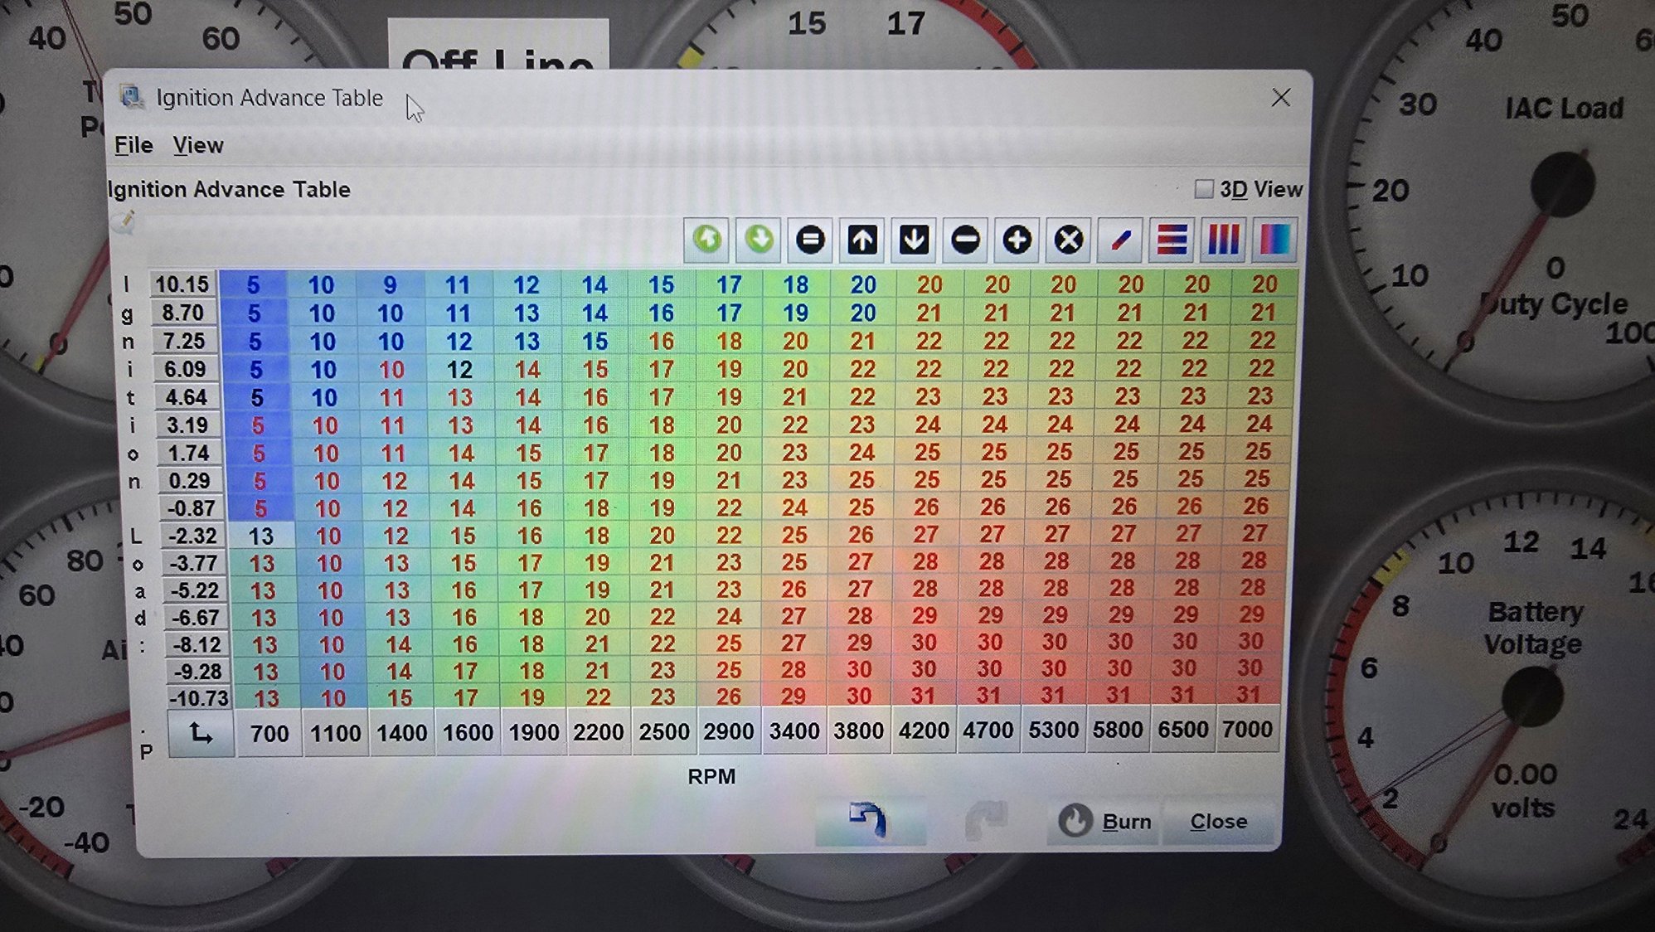Click the plus 'increase by' icon
1655x932 pixels.
(x=1017, y=240)
